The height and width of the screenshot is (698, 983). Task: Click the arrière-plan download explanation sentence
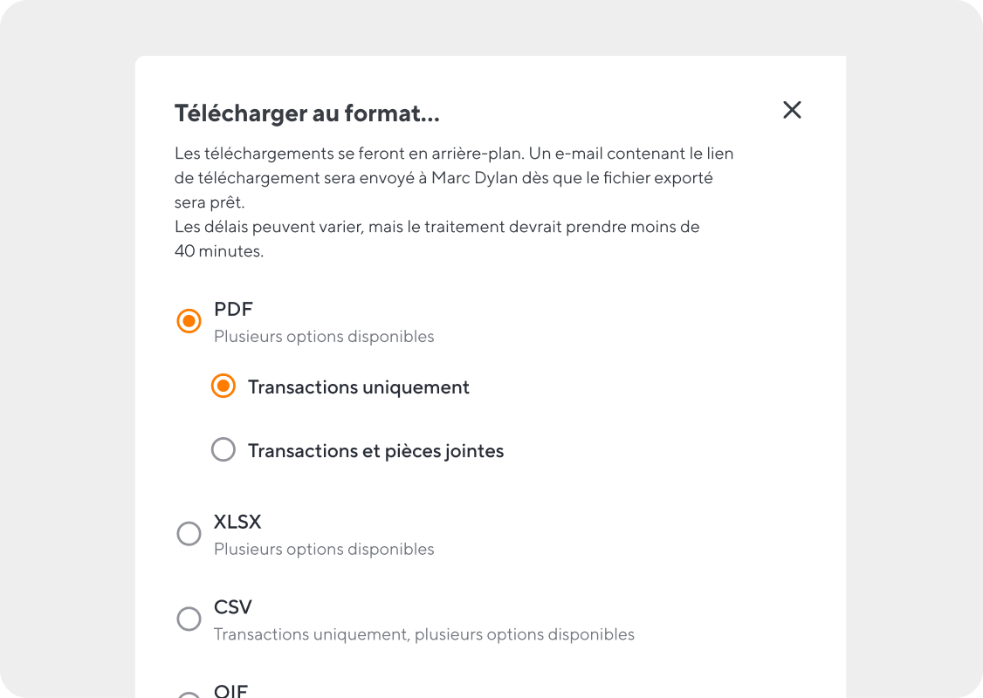coord(350,154)
